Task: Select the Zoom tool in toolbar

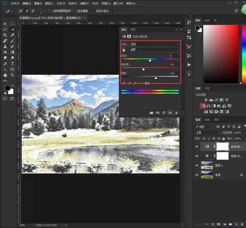Action: [12, 75]
